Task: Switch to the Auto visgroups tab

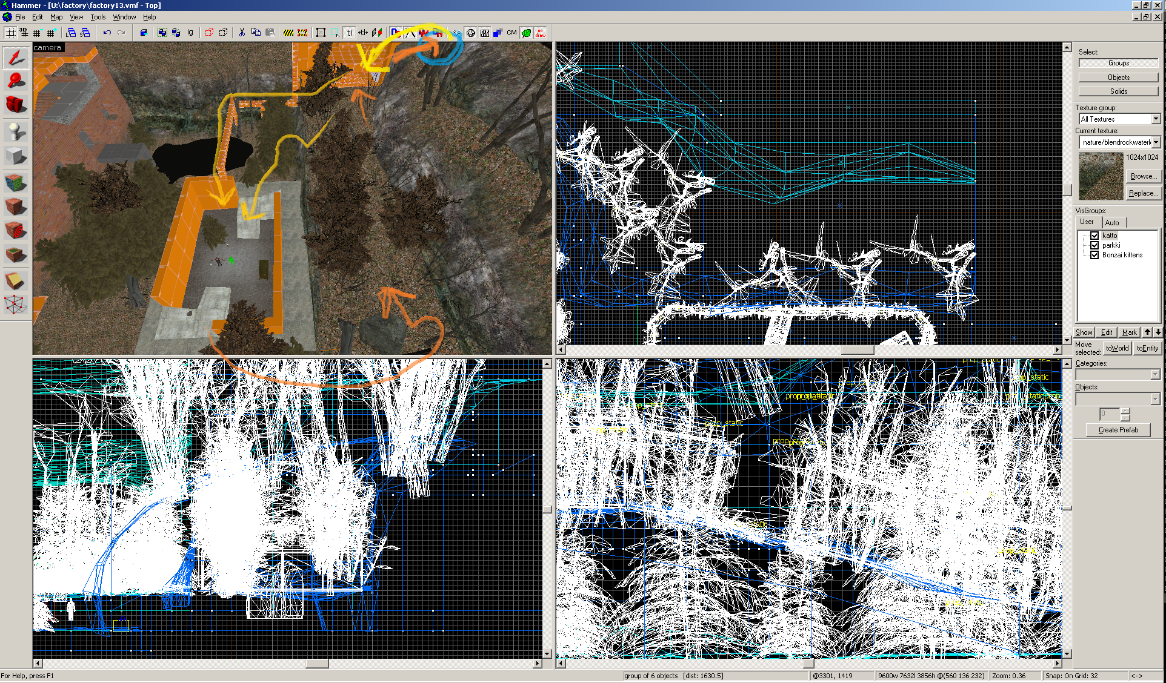Action: [x=1112, y=222]
